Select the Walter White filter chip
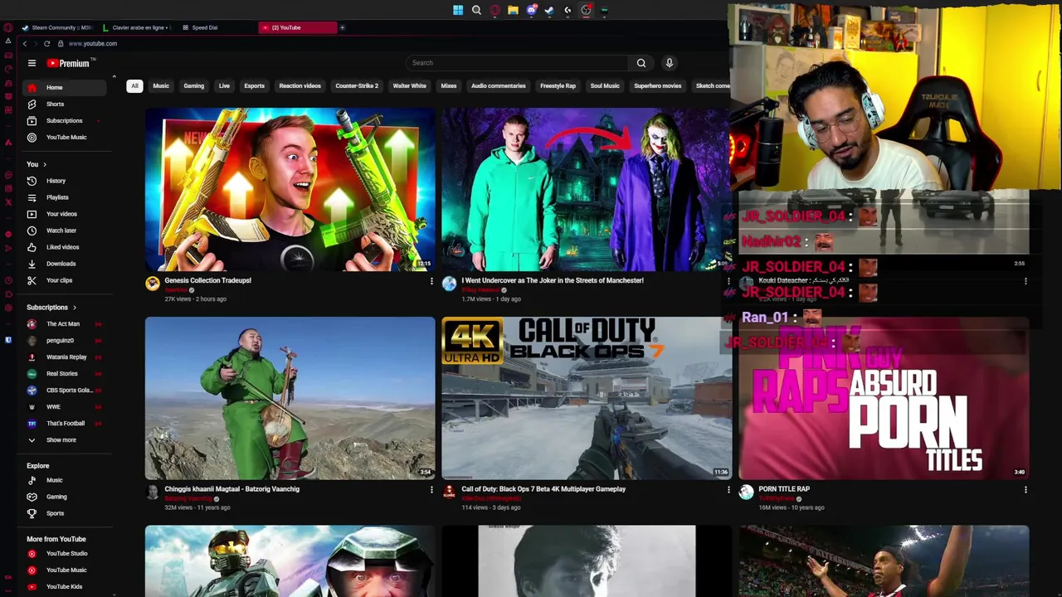Image resolution: width=1062 pixels, height=597 pixels. [409, 85]
